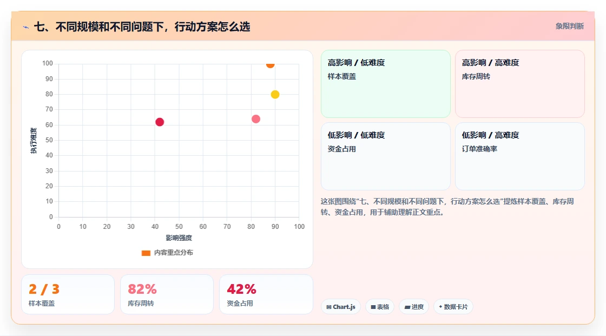Open the 低影响 / 高难度 quadrant card
The height and width of the screenshot is (336, 606).
click(519, 156)
